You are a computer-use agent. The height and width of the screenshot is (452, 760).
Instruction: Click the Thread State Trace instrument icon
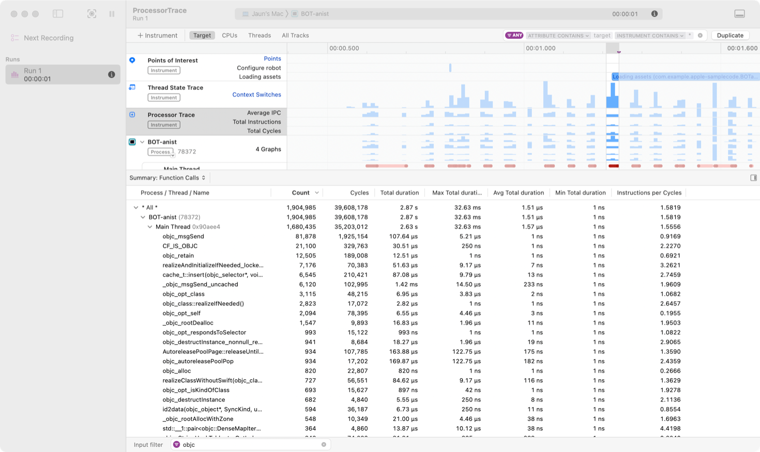(x=132, y=88)
